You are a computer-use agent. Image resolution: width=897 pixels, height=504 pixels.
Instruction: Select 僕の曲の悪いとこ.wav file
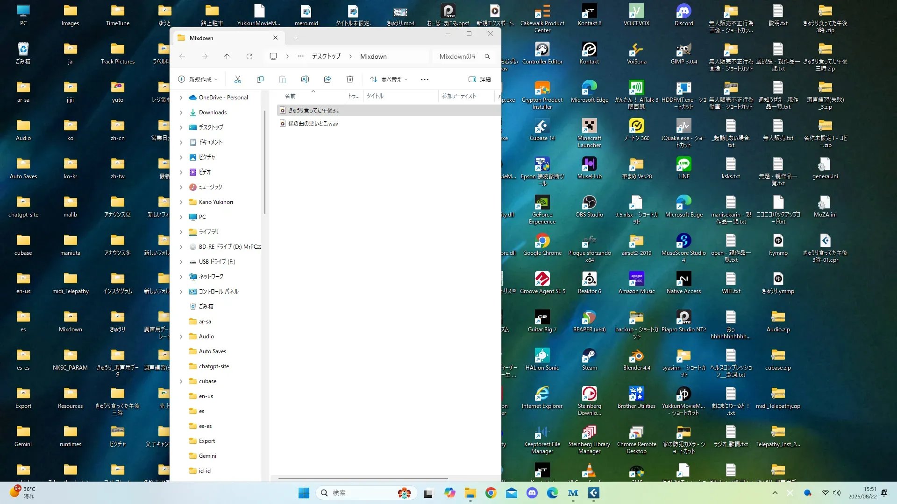tap(313, 124)
